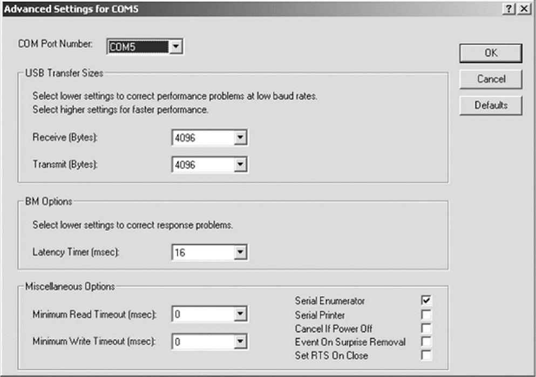Close the Advanced Settings dialog with X
Screen dimensions: 536x377
tap(524, 9)
